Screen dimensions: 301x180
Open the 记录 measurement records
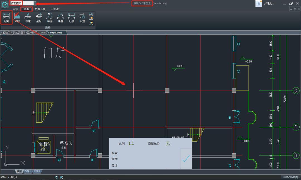(71, 18)
